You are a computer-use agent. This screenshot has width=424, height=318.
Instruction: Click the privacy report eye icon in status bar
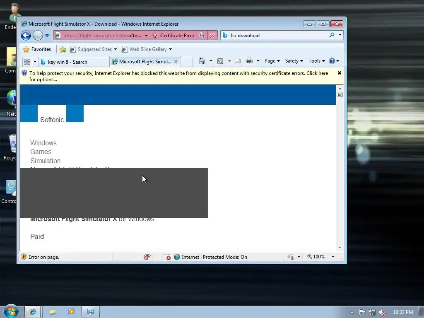(x=147, y=257)
